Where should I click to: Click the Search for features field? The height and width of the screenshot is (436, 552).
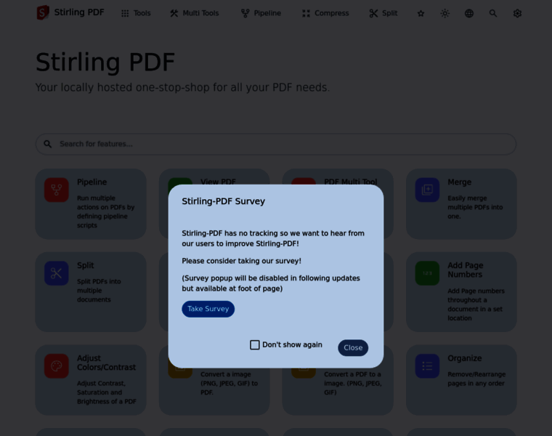click(x=276, y=144)
